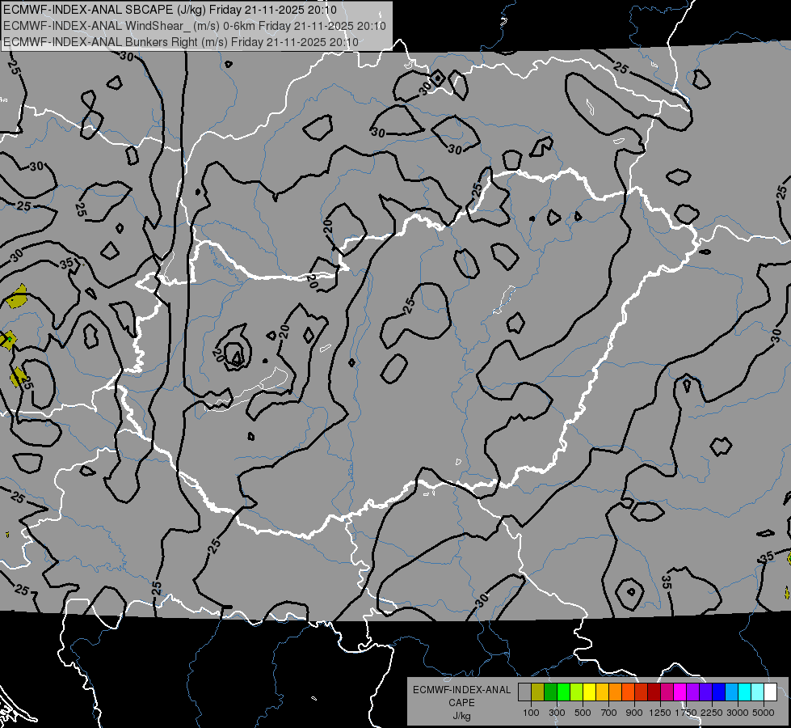Select the dark red legend swatch

click(654, 692)
